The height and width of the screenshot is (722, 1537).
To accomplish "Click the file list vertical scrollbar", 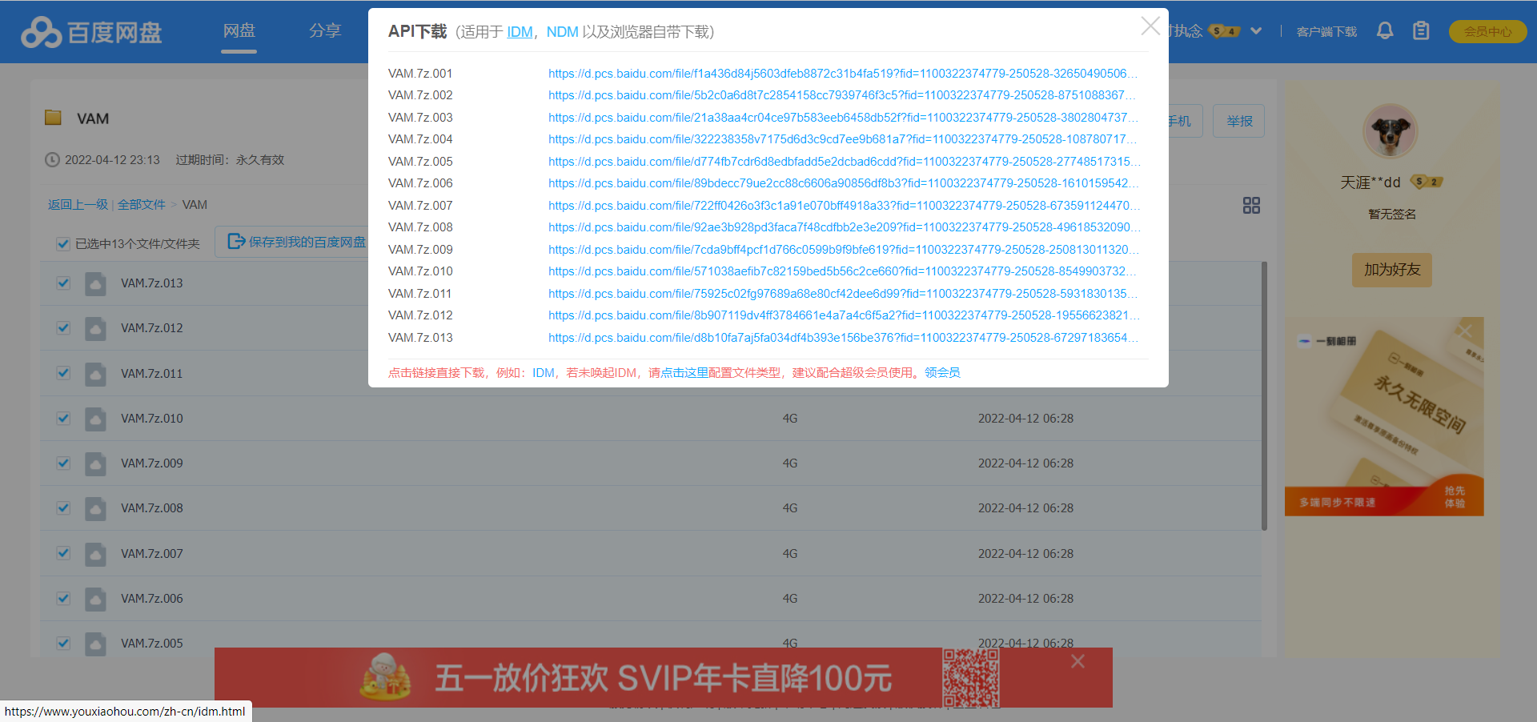I will [1264, 396].
